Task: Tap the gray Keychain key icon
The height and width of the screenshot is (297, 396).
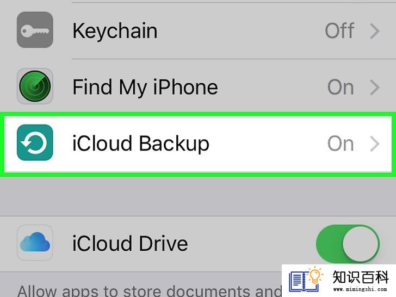Action: [35, 30]
